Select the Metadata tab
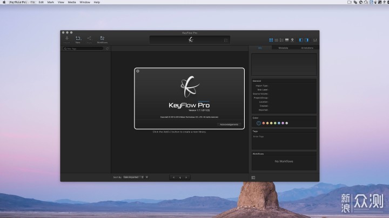The height and width of the screenshot is (218, 389). [283, 48]
